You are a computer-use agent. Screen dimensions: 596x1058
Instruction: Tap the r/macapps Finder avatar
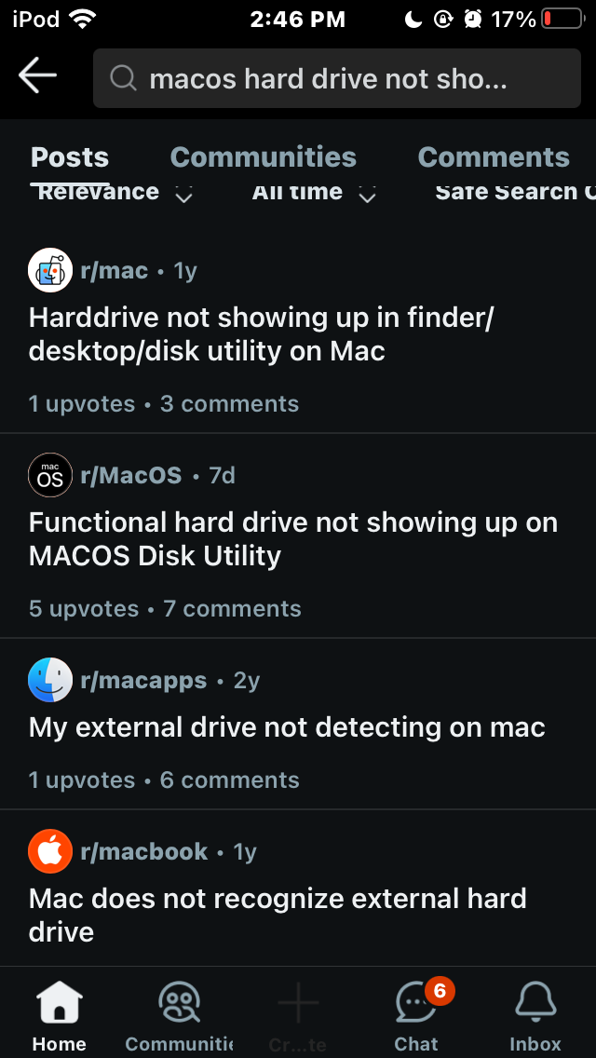pos(50,681)
